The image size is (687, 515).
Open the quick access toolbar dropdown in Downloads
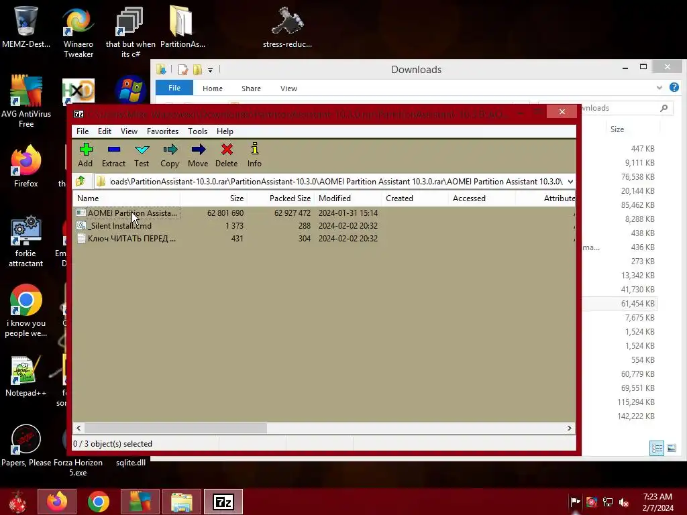[210, 70]
